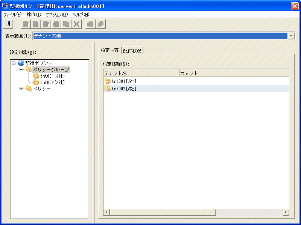
Task: Click horizontal scrollbar right arrow
Action: click(x=286, y=212)
